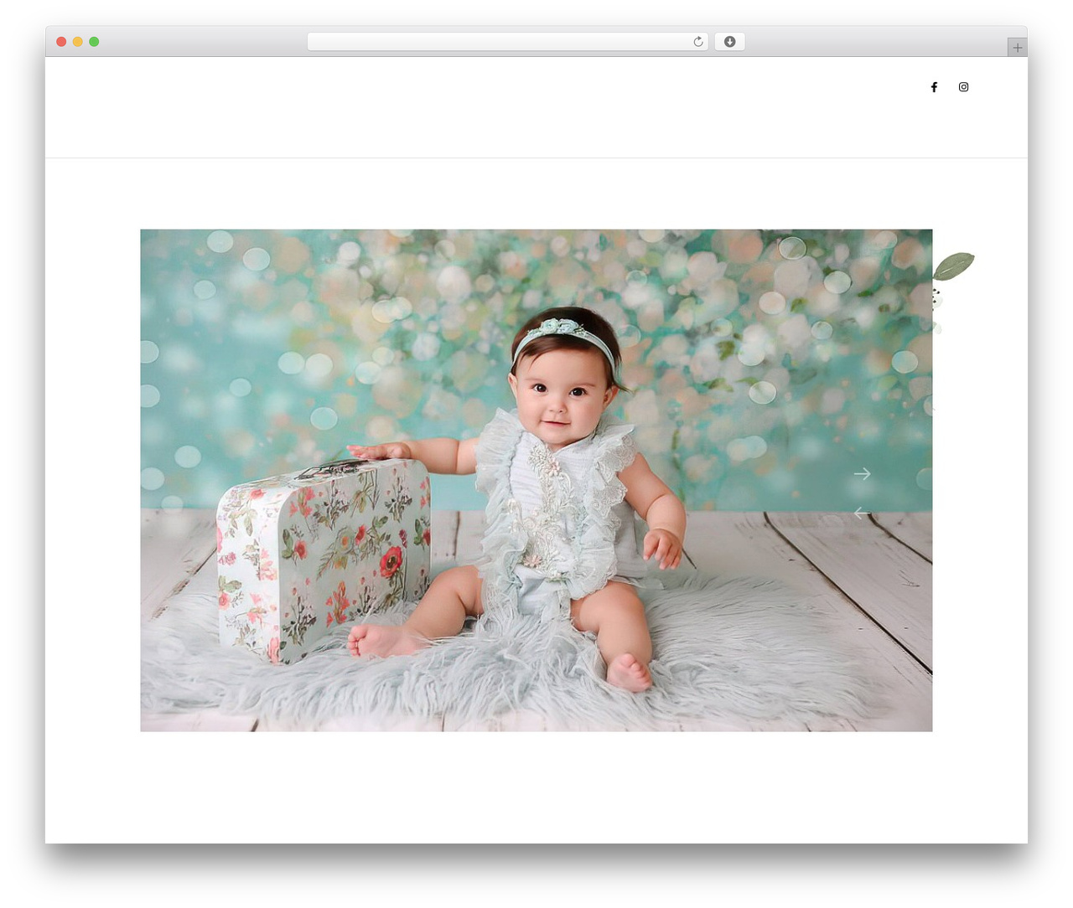Close the browser window
This screenshot has width=1073, height=908.
tap(61, 42)
